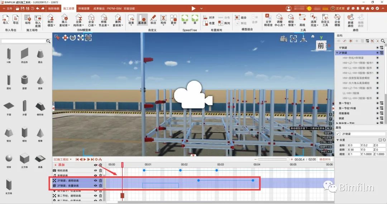Click the red playhead marker on timeline
Viewport: 387px width, 204px height.
pyautogui.click(x=122, y=165)
